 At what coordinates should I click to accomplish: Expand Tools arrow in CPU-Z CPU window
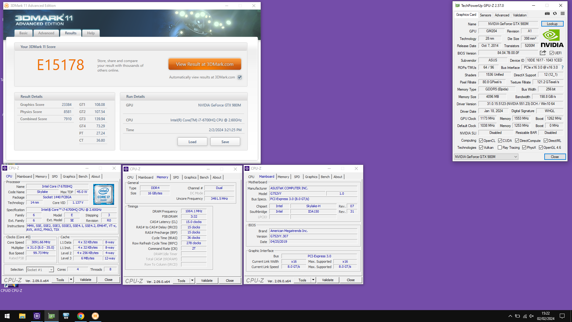71,280
